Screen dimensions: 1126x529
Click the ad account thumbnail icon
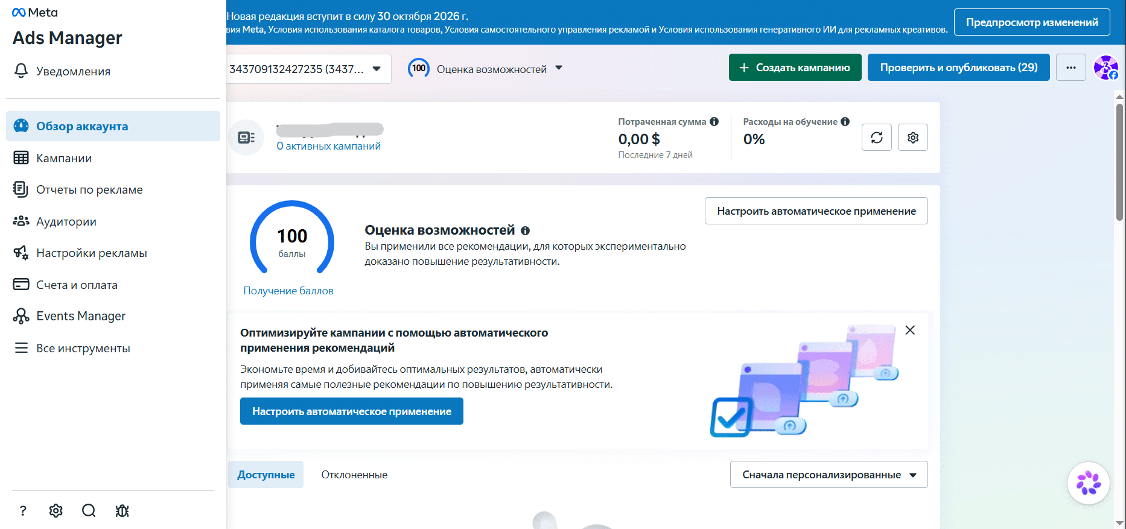[246, 138]
